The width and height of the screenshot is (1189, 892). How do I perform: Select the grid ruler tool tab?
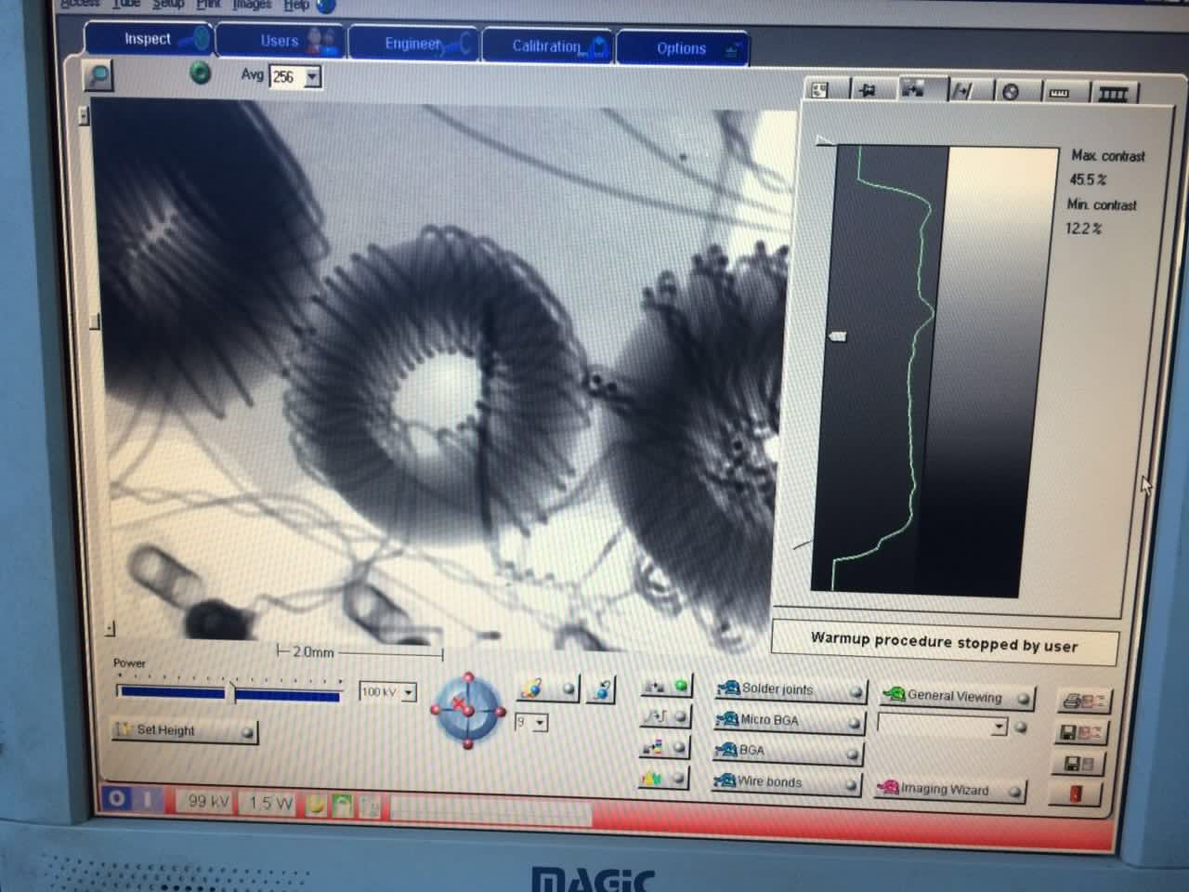tap(1113, 93)
